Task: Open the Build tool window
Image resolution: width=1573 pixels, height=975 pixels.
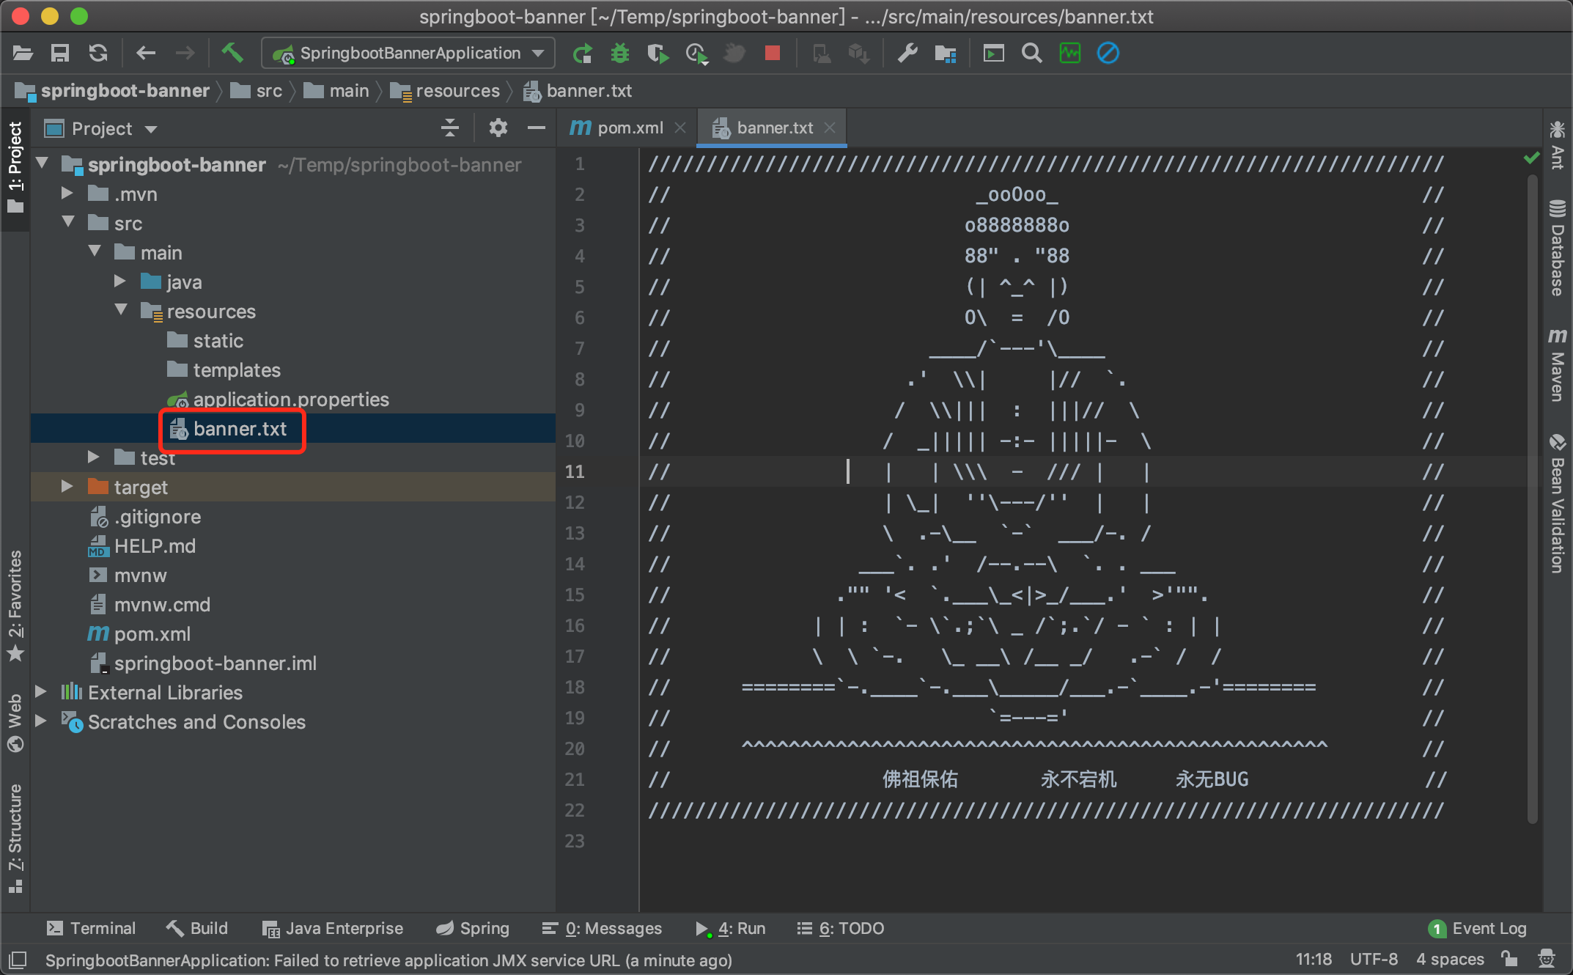Action: tap(197, 929)
